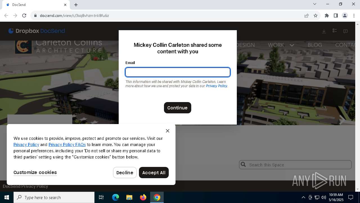Toggle the browser side panel icon
The height and width of the screenshot is (203, 360).
[336, 16]
